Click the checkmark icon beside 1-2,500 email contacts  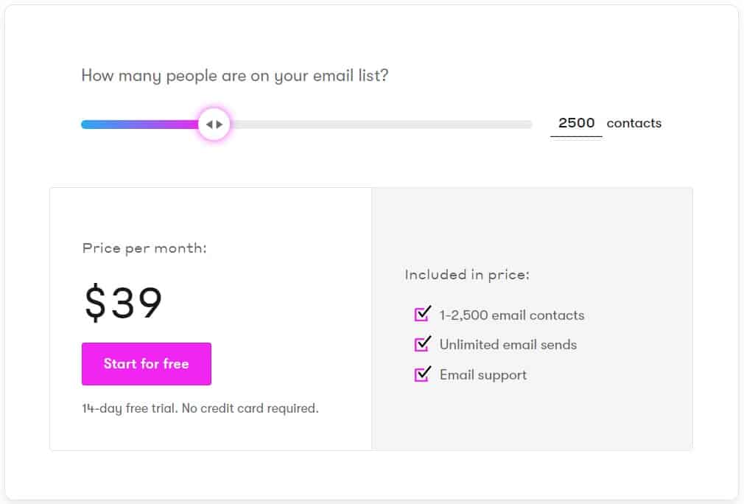pos(422,315)
